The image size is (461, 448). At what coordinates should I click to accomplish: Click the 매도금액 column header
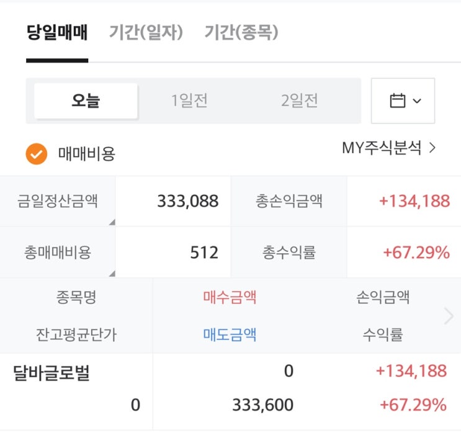tap(230, 335)
